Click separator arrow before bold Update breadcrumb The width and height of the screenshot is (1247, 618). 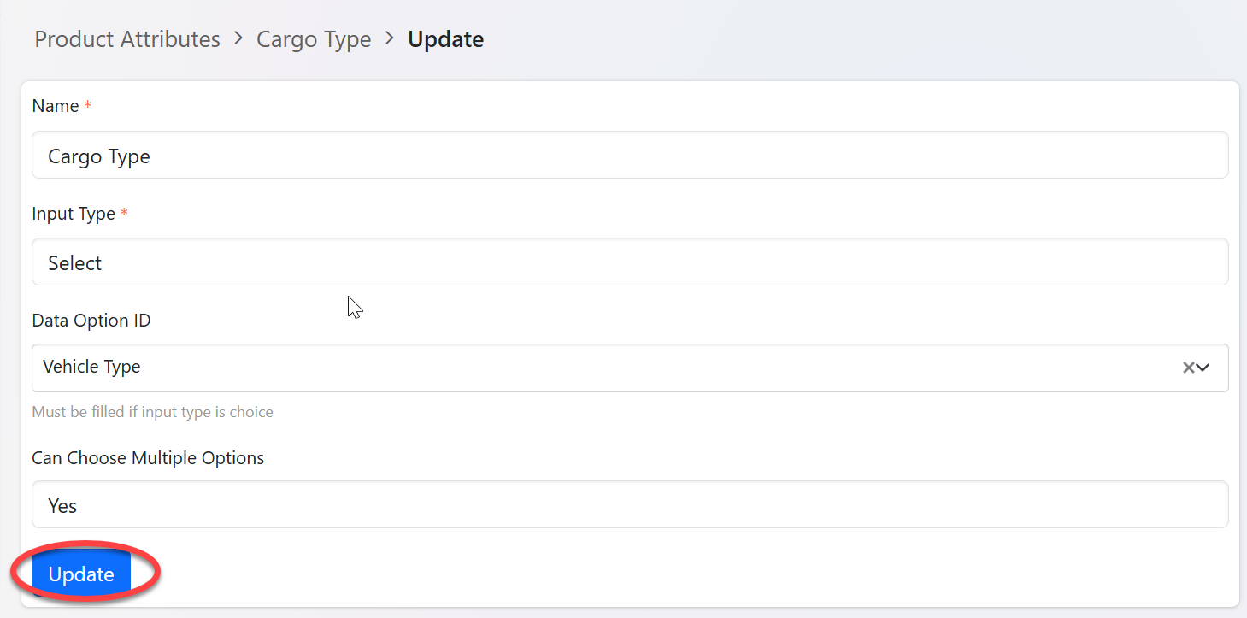390,38
